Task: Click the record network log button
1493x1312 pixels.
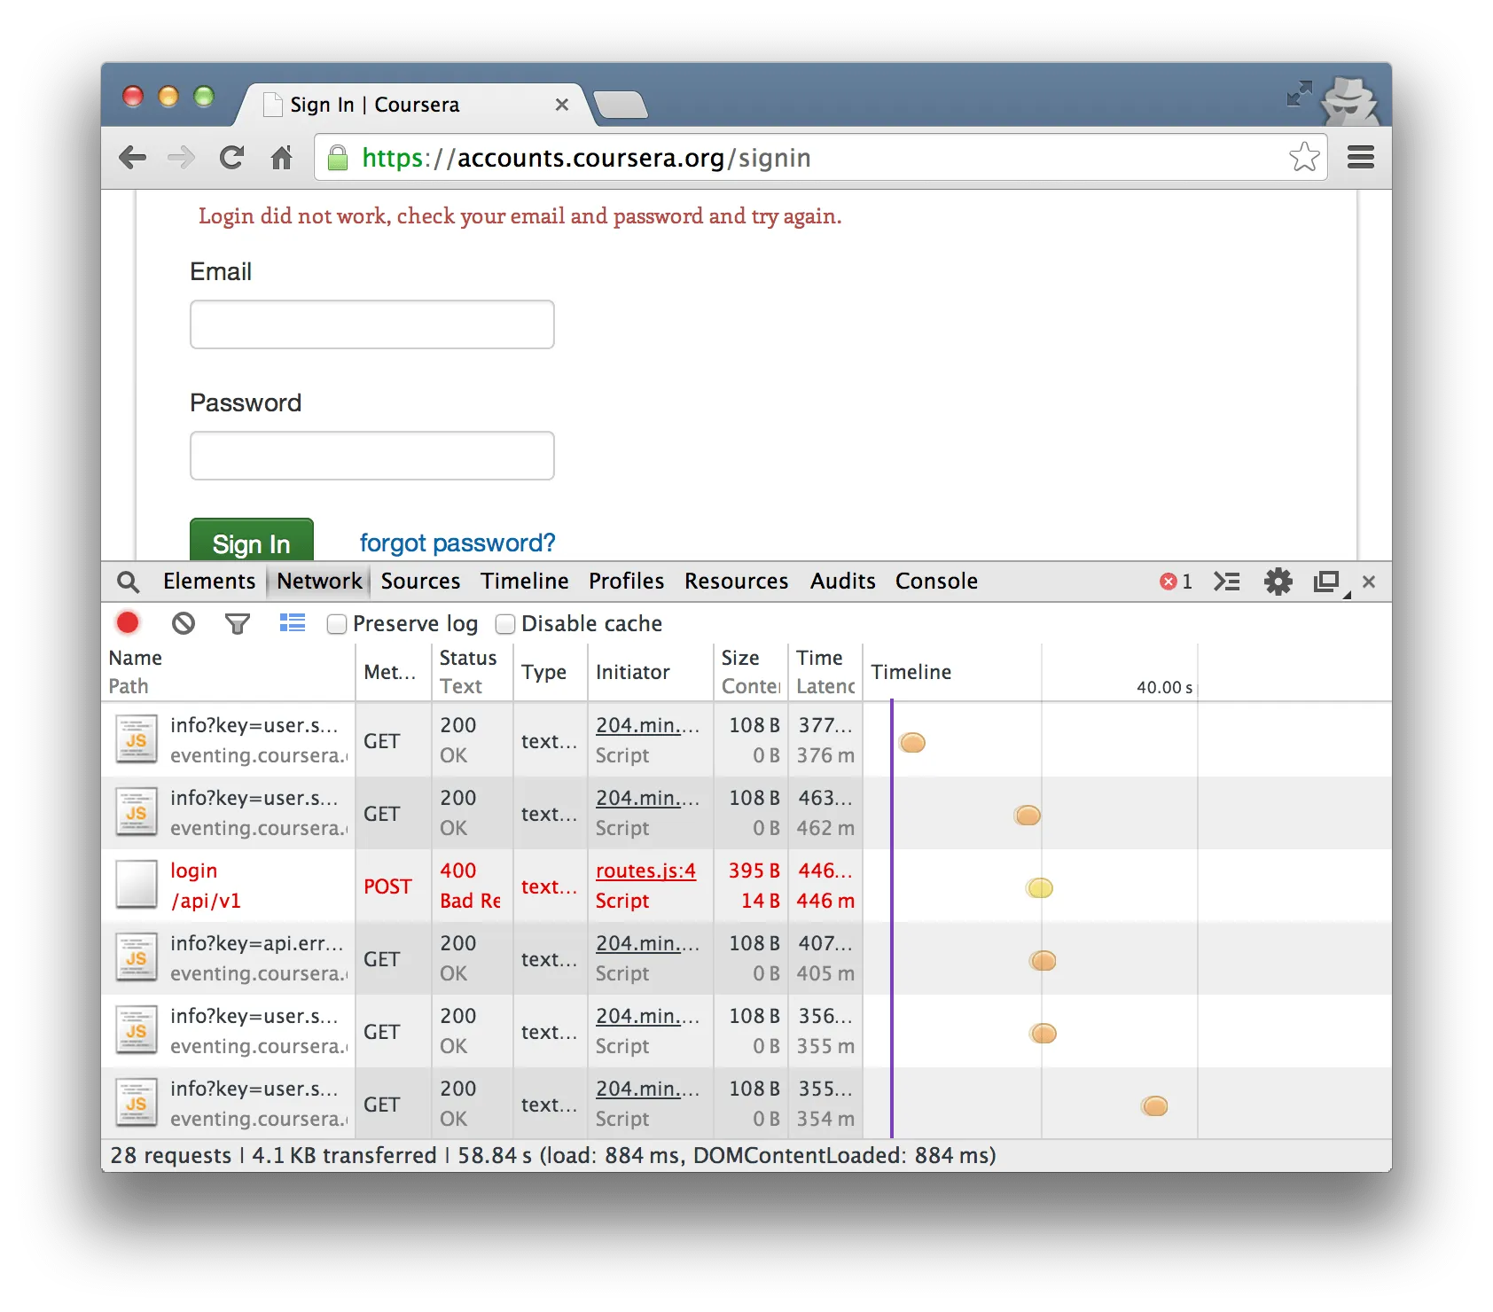Action: pyautogui.click(x=128, y=623)
